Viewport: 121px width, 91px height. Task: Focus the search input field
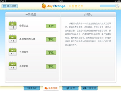tap(108, 6)
